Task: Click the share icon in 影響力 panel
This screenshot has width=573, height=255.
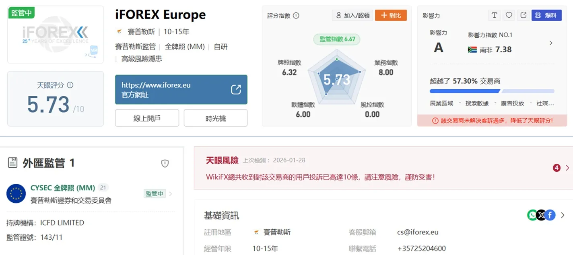Action: (x=524, y=15)
